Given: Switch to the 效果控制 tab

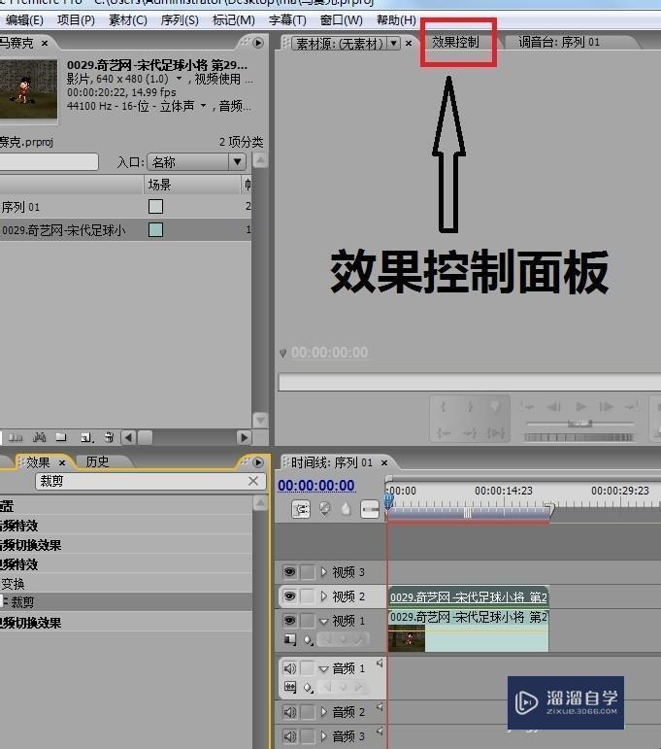Looking at the screenshot, I should [x=455, y=42].
